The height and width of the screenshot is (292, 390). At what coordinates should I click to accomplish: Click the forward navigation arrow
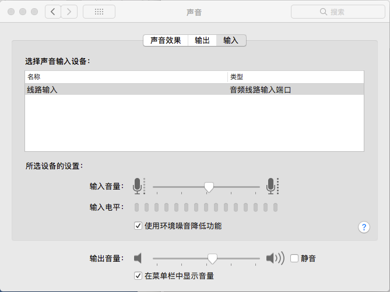[69, 12]
